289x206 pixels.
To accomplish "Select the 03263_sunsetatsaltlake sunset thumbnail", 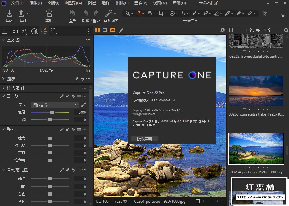I will click(256, 91).
